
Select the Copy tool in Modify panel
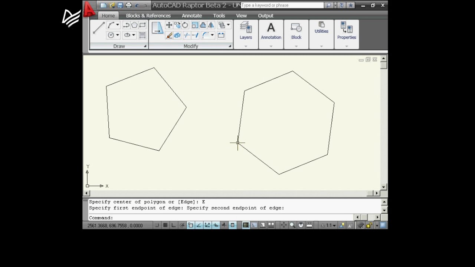(177, 25)
